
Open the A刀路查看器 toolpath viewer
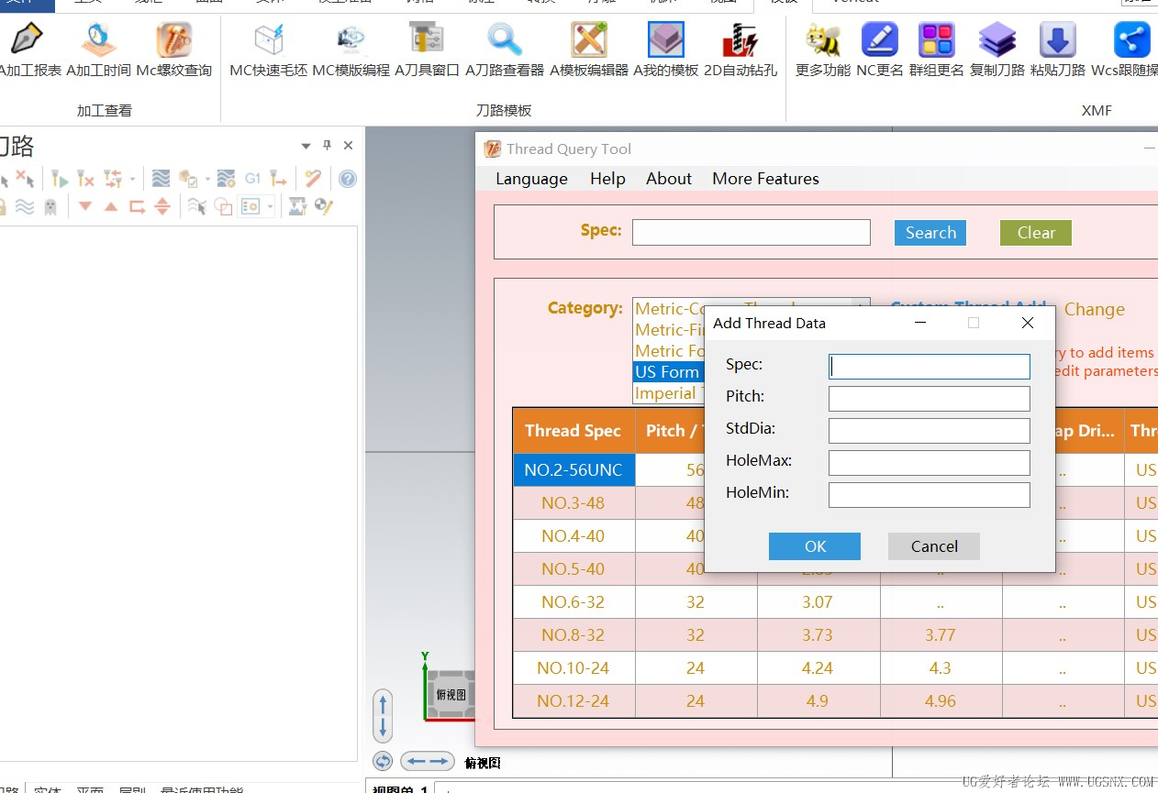[505, 50]
